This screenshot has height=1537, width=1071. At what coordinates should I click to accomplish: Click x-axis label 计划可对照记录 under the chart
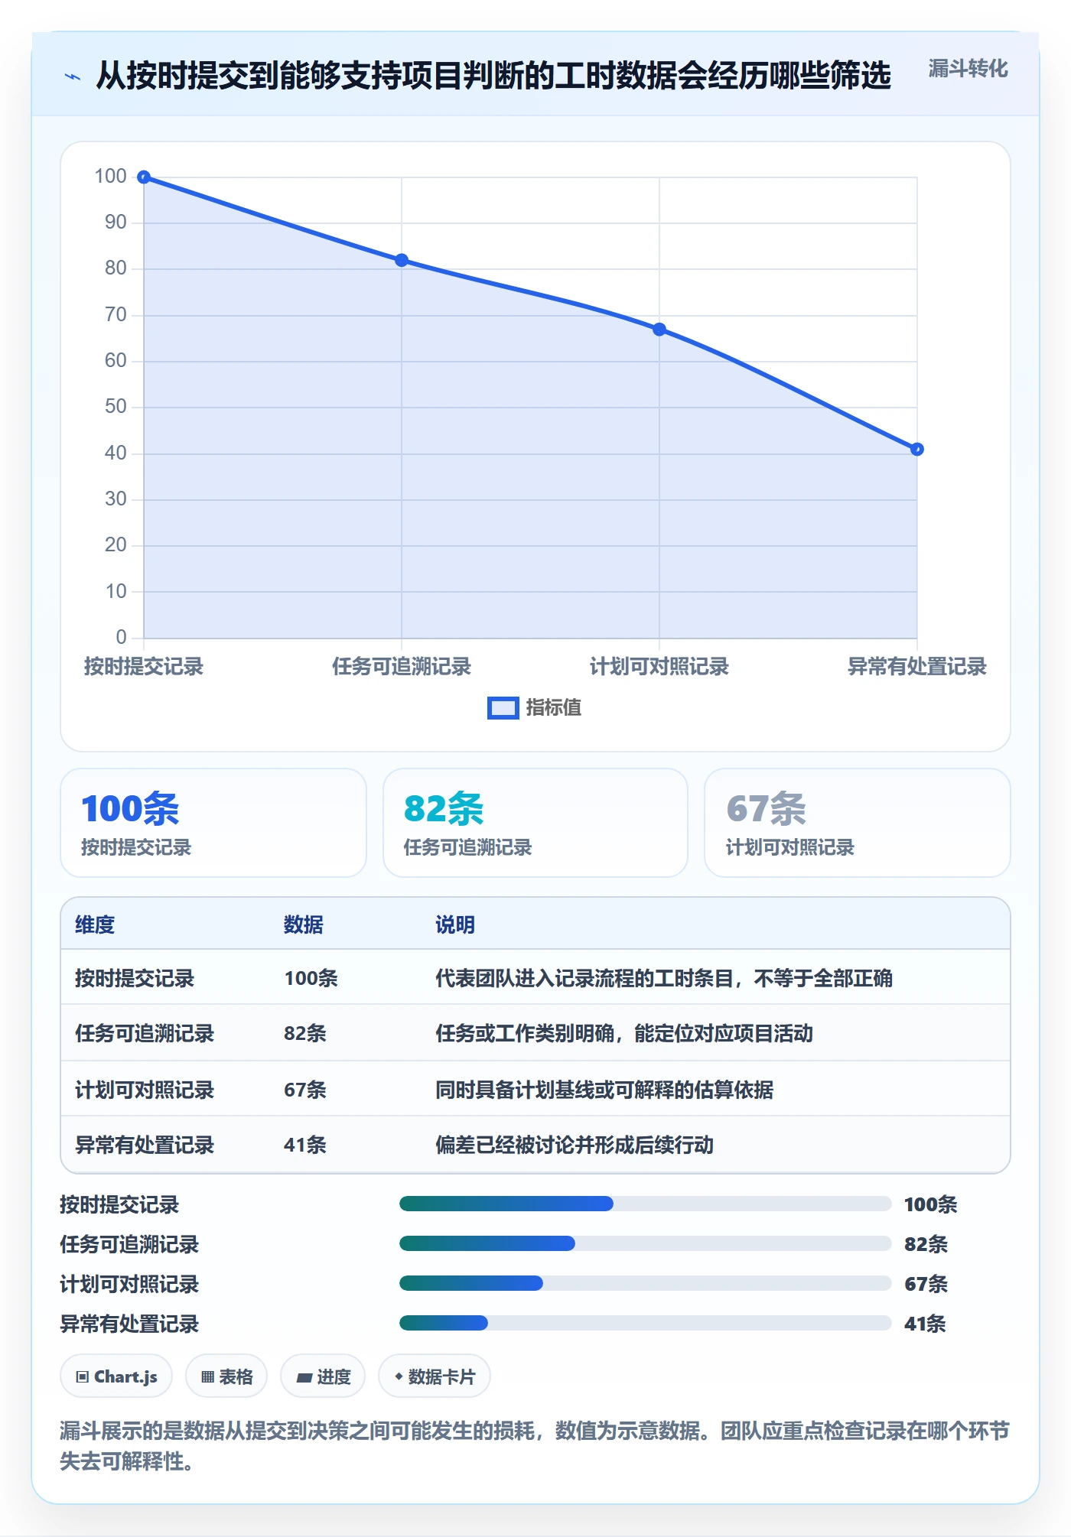coord(659,667)
